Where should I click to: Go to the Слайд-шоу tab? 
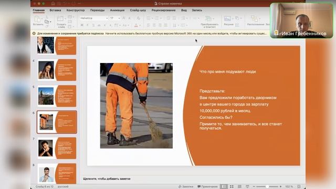(138, 10)
